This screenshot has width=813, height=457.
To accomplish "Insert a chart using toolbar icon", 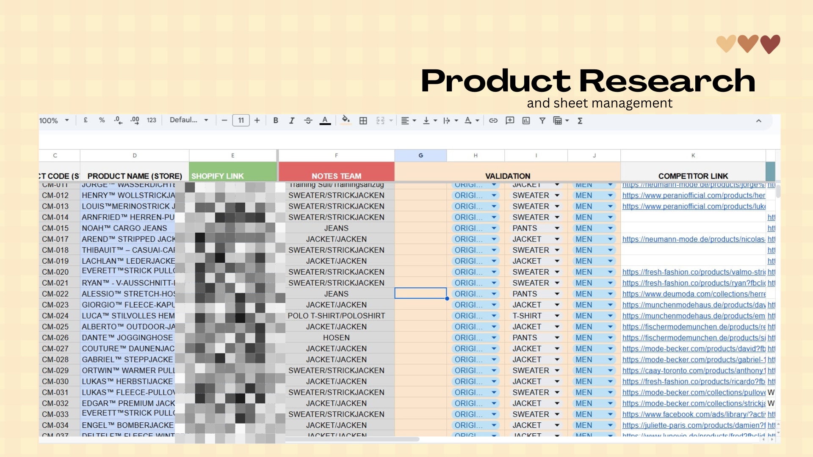I will 526,121.
